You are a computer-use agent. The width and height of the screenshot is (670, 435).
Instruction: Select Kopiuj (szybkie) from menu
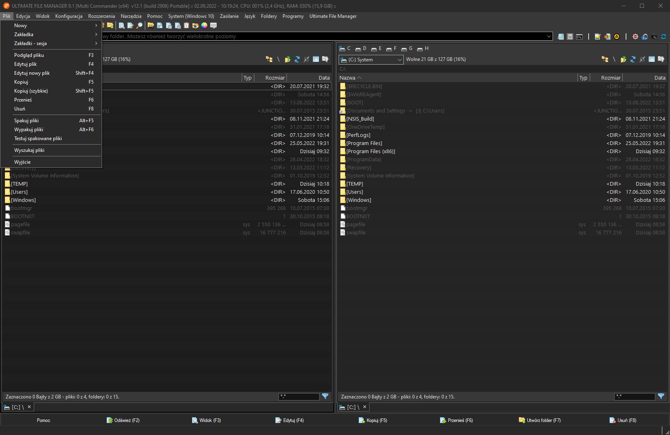coord(51,91)
